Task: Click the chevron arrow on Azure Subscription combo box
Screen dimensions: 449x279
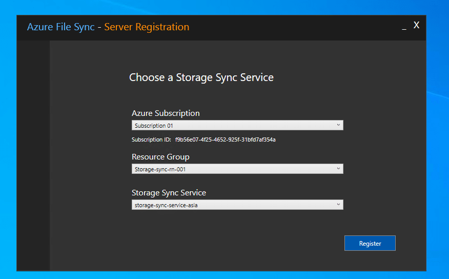Action: click(338, 125)
